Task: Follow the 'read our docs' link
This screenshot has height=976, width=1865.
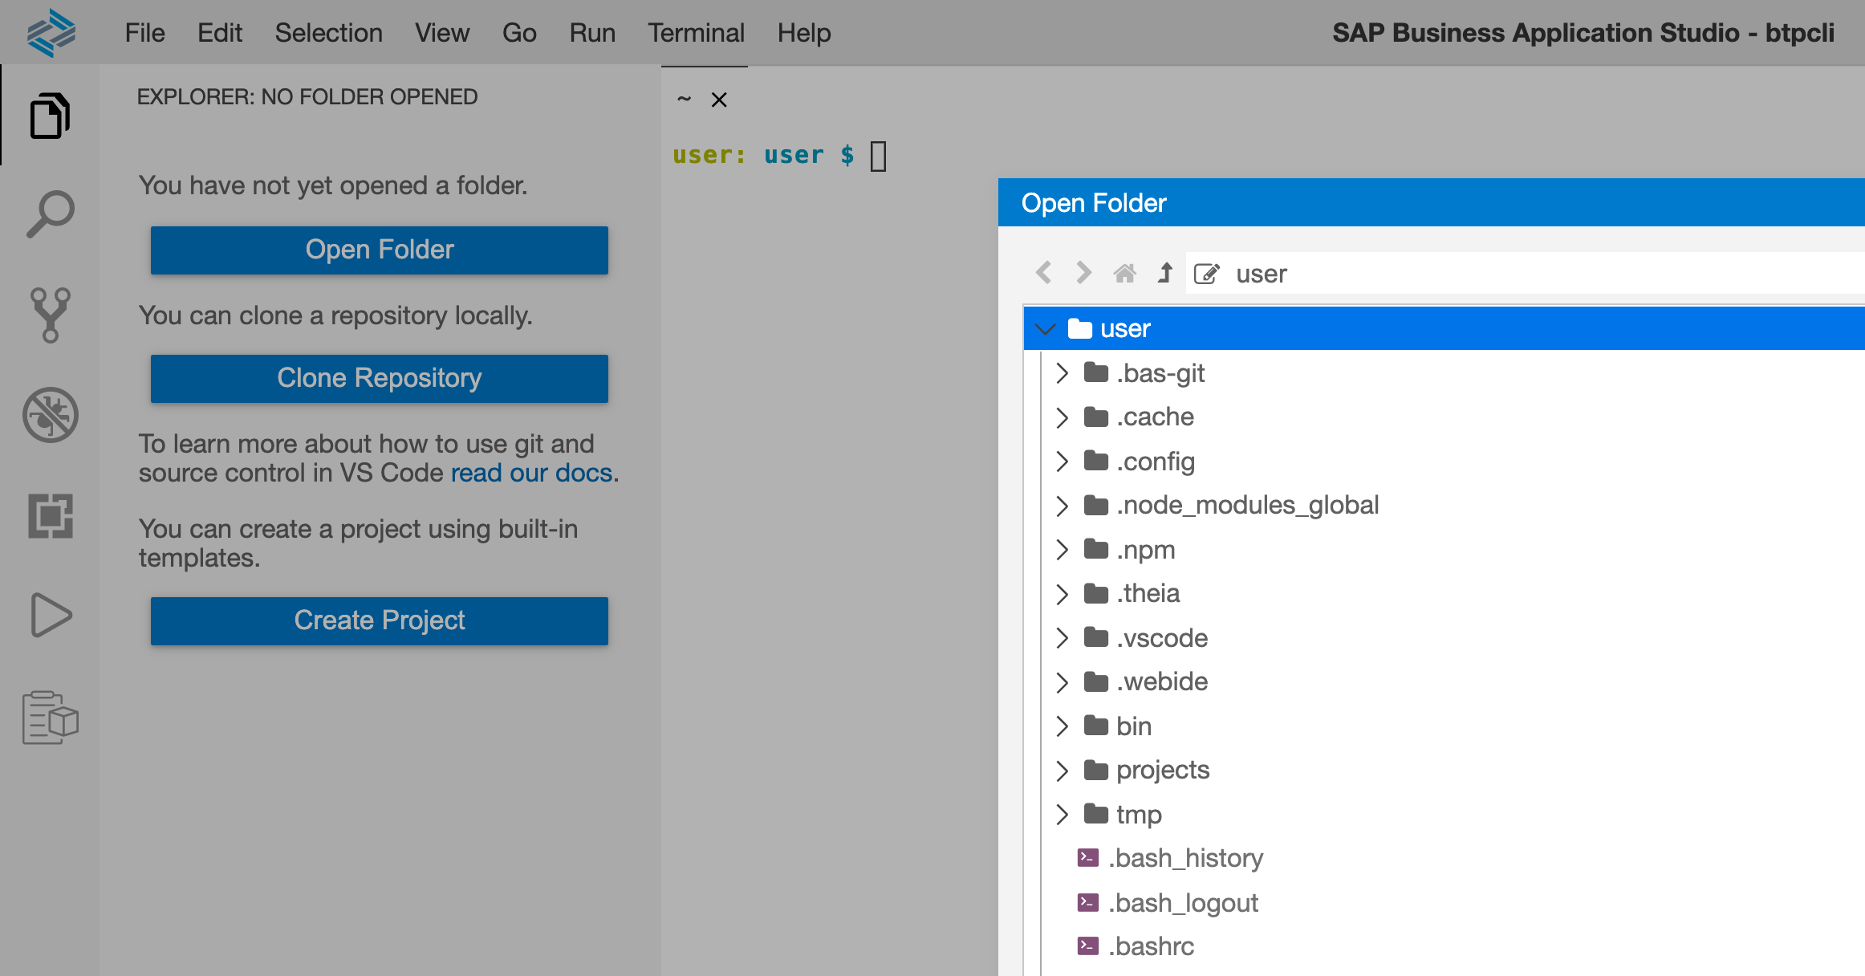Action: click(x=531, y=473)
